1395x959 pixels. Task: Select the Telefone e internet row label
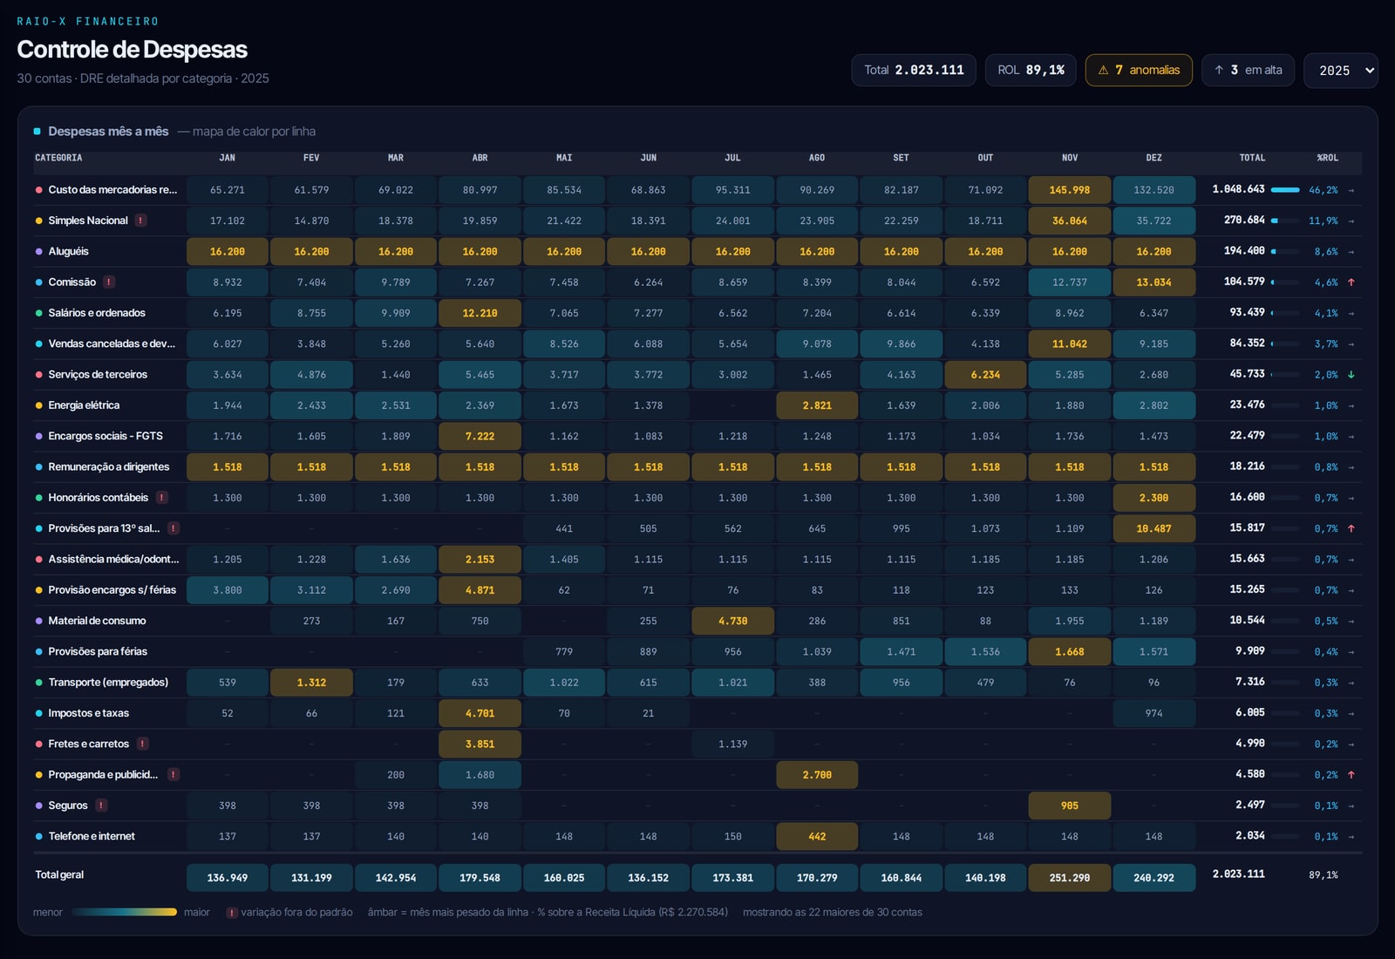pos(92,836)
